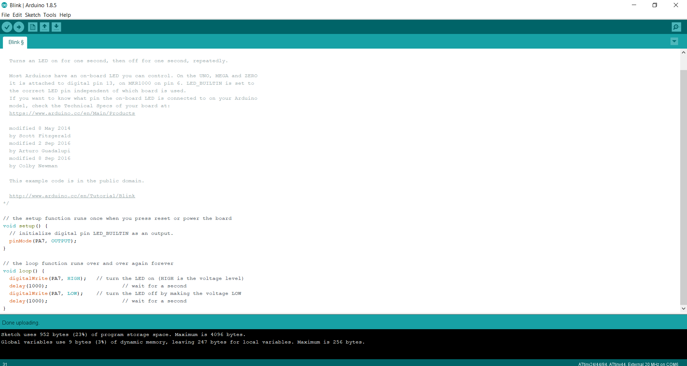
Task: Restore down the Arduino window
Action: [655, 5]
